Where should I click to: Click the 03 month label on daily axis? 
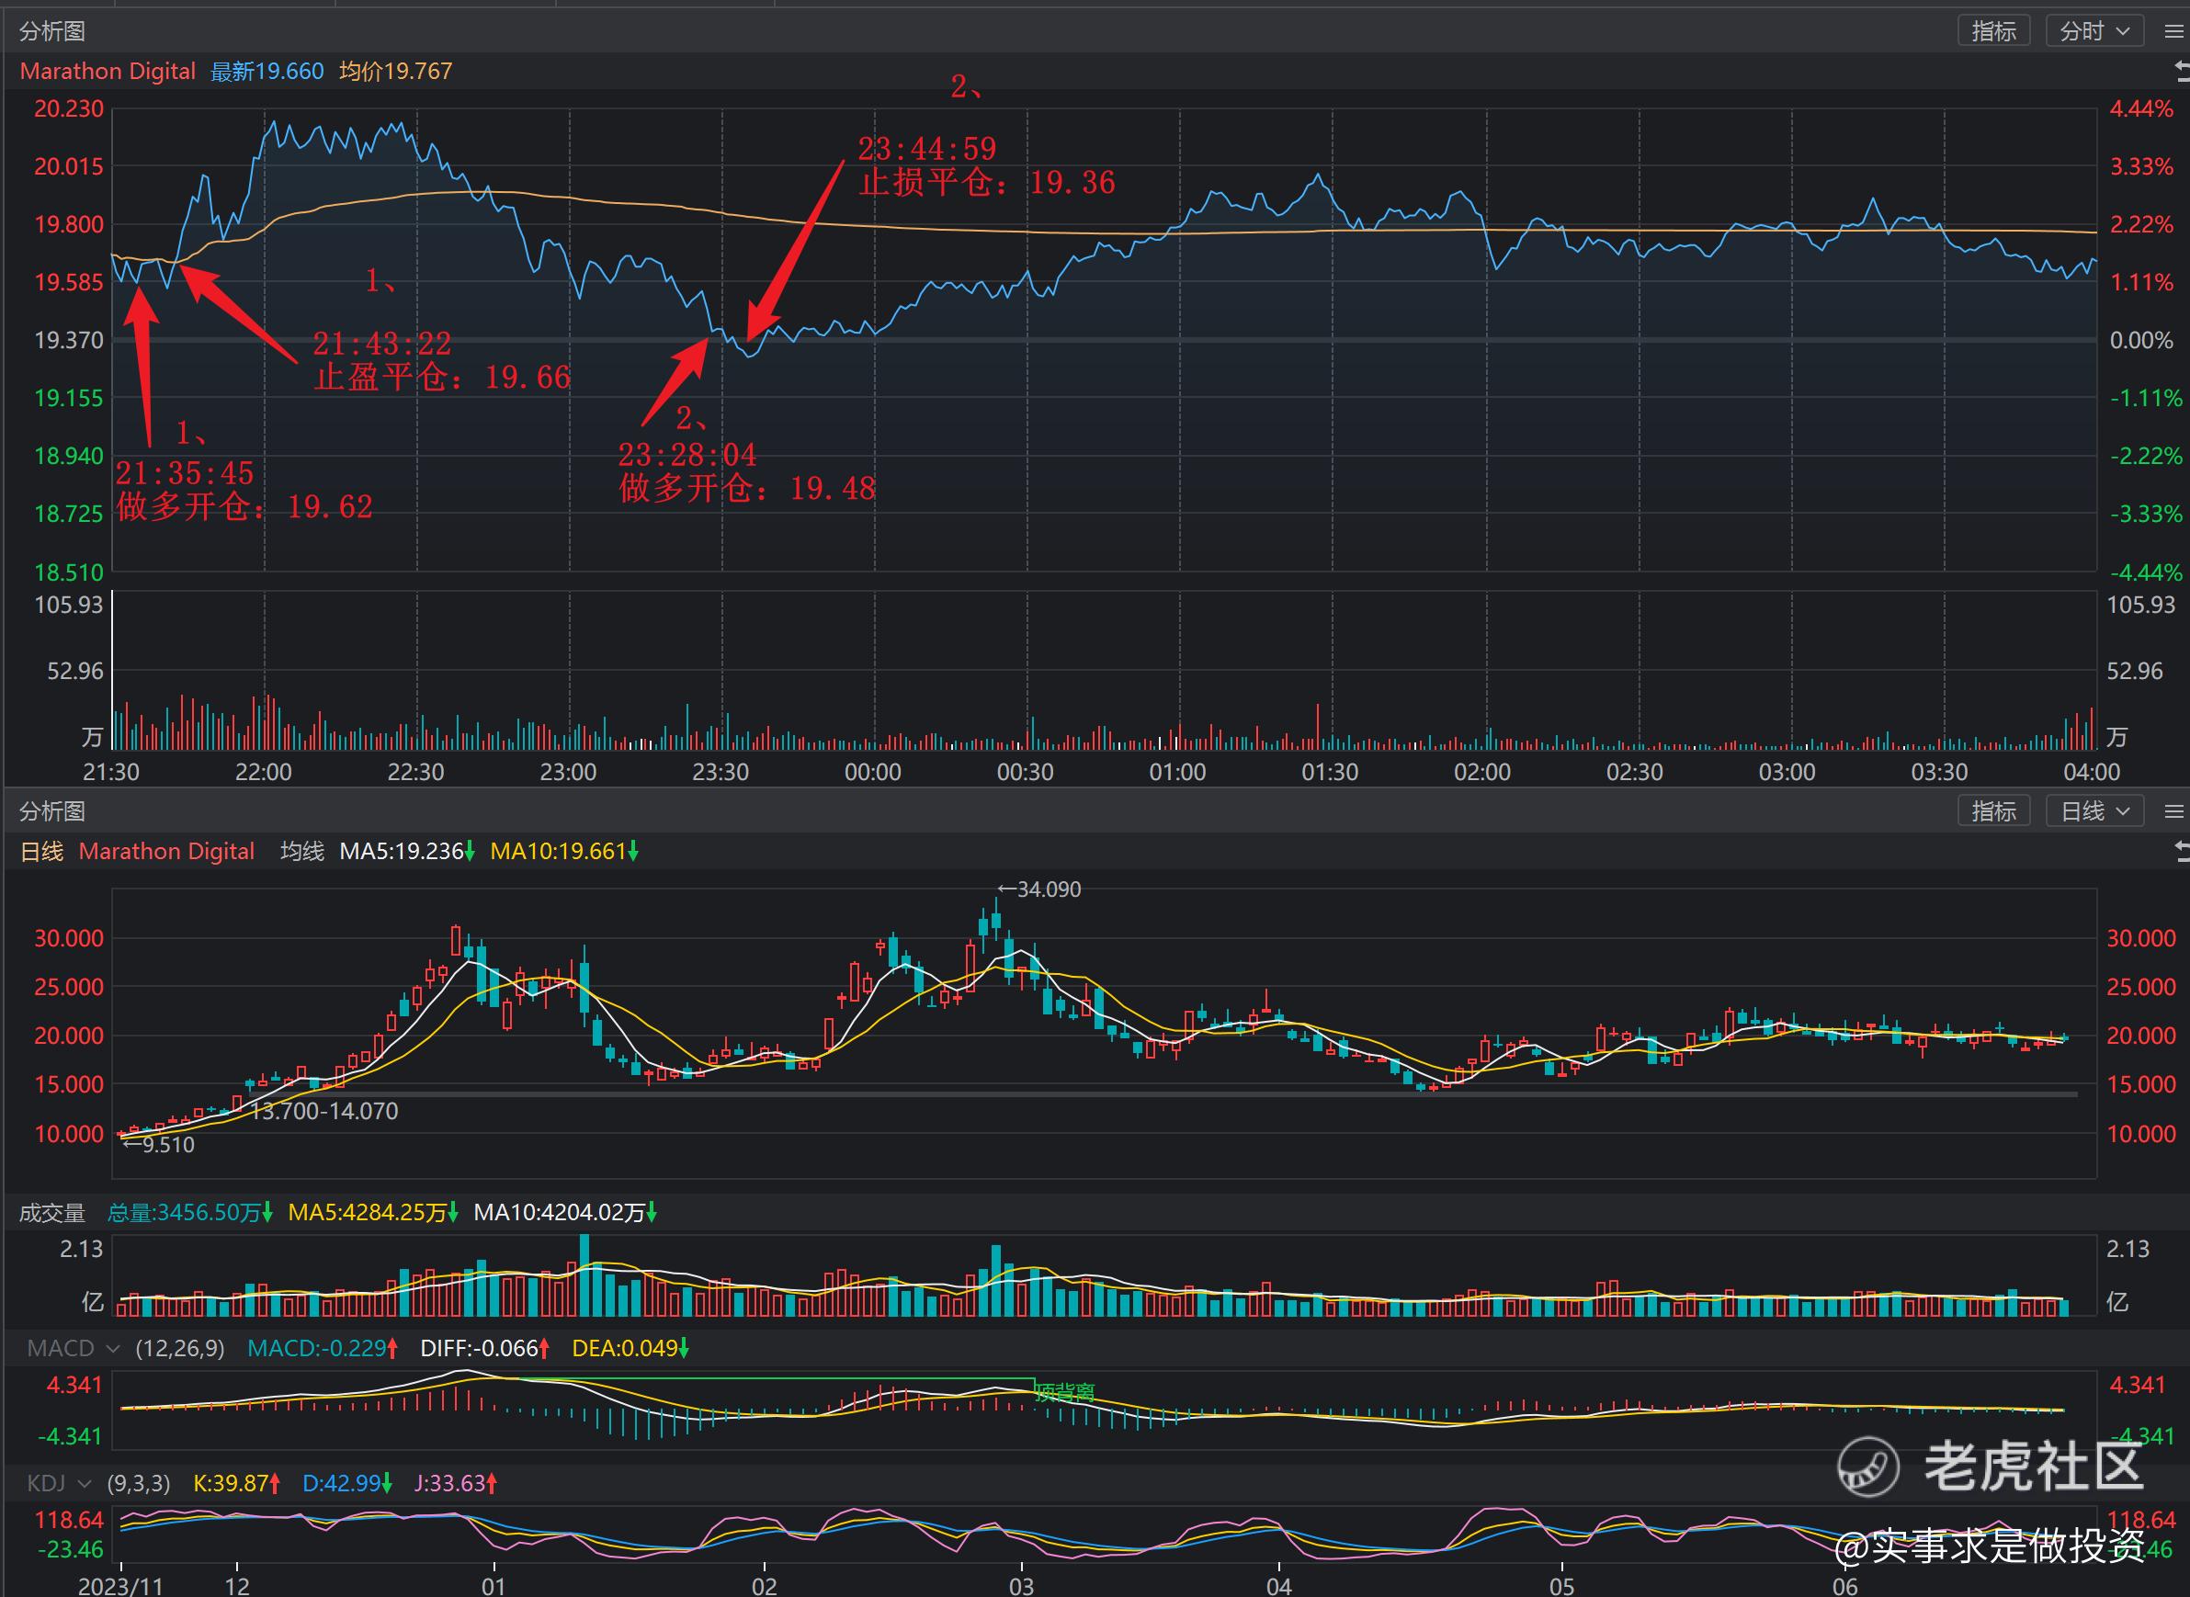click(1021, 1586)
